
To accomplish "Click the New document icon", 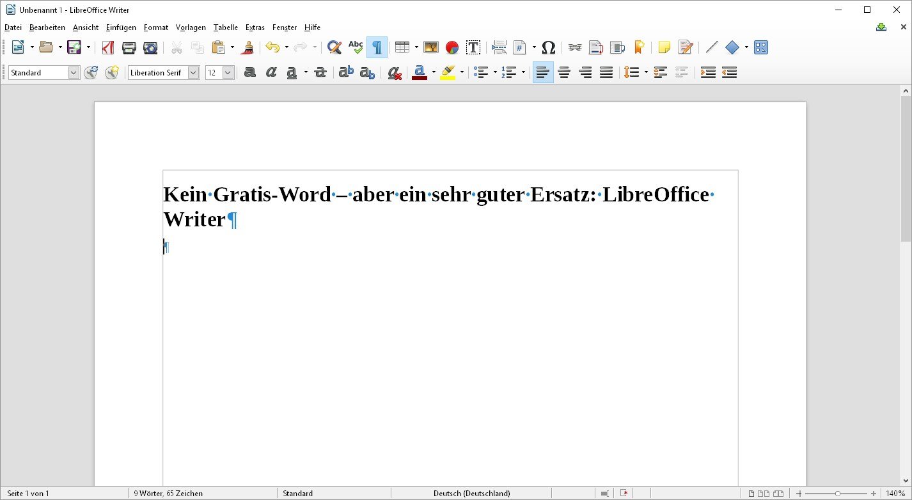I will point(18,47).
